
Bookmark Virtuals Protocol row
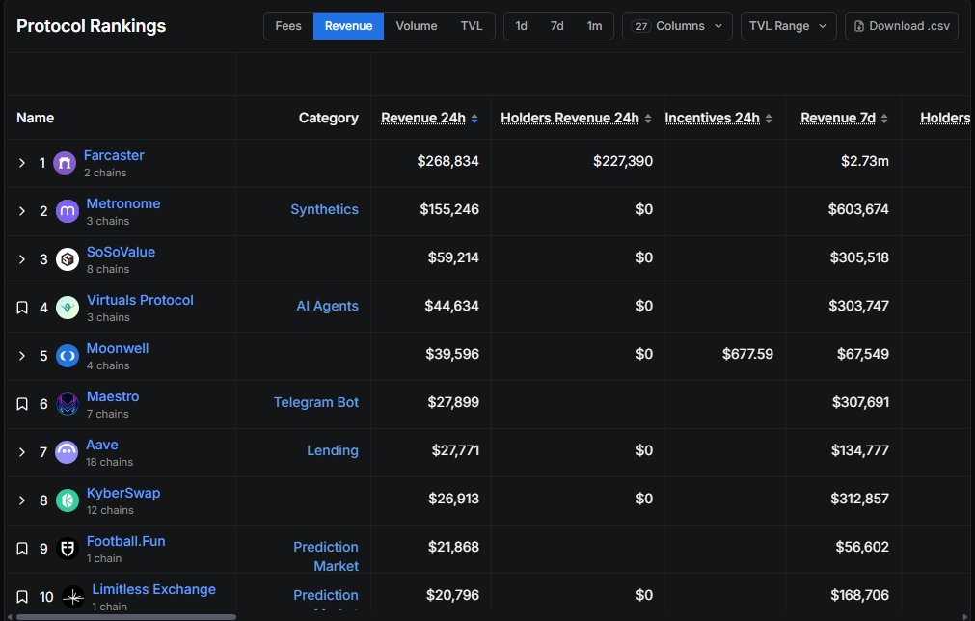22,308
